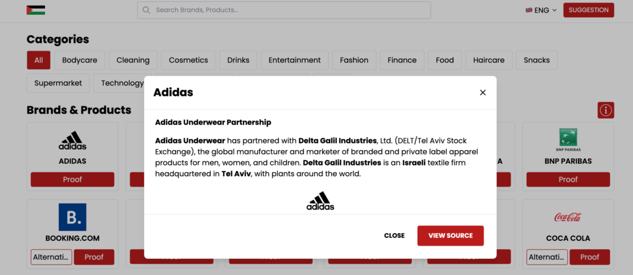
Task: Select the All category
Action: click(x=39, y=60)
